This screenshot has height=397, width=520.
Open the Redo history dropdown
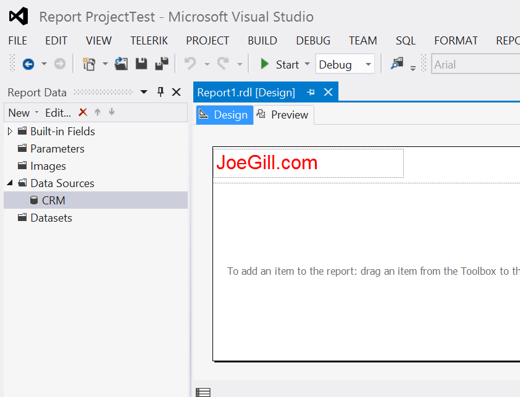point(240,64)
